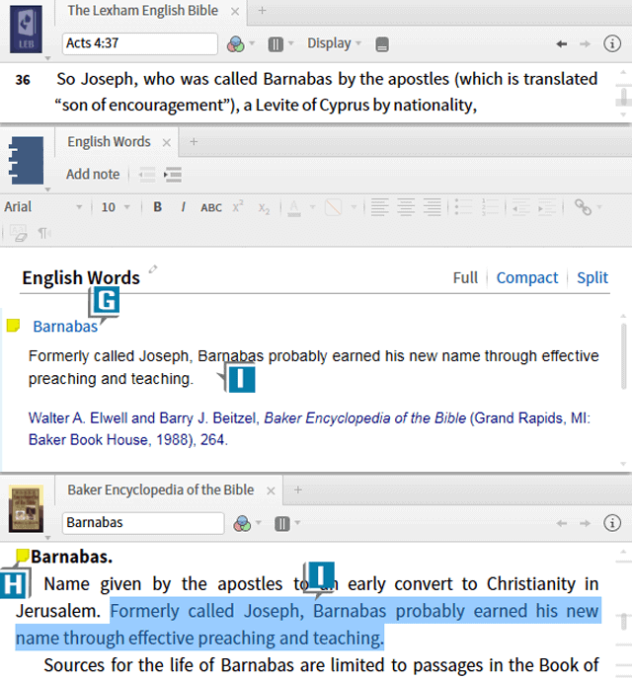Viewport: 632px width, 679px height.
Task: Open the Display dropdown menu
Action: 334,43
